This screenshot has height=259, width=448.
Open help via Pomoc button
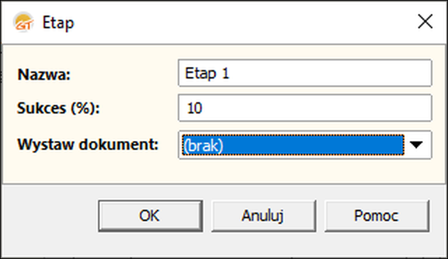(x=377, y=216)
